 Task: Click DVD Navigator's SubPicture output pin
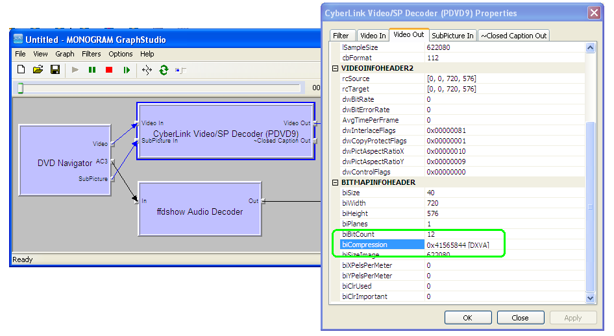(x=112, y=179)
